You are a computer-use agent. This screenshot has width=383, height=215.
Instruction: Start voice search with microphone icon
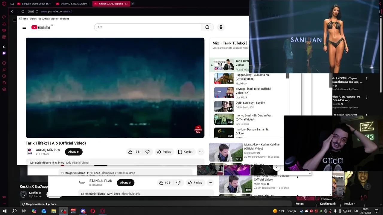click(x=221, y=27)
